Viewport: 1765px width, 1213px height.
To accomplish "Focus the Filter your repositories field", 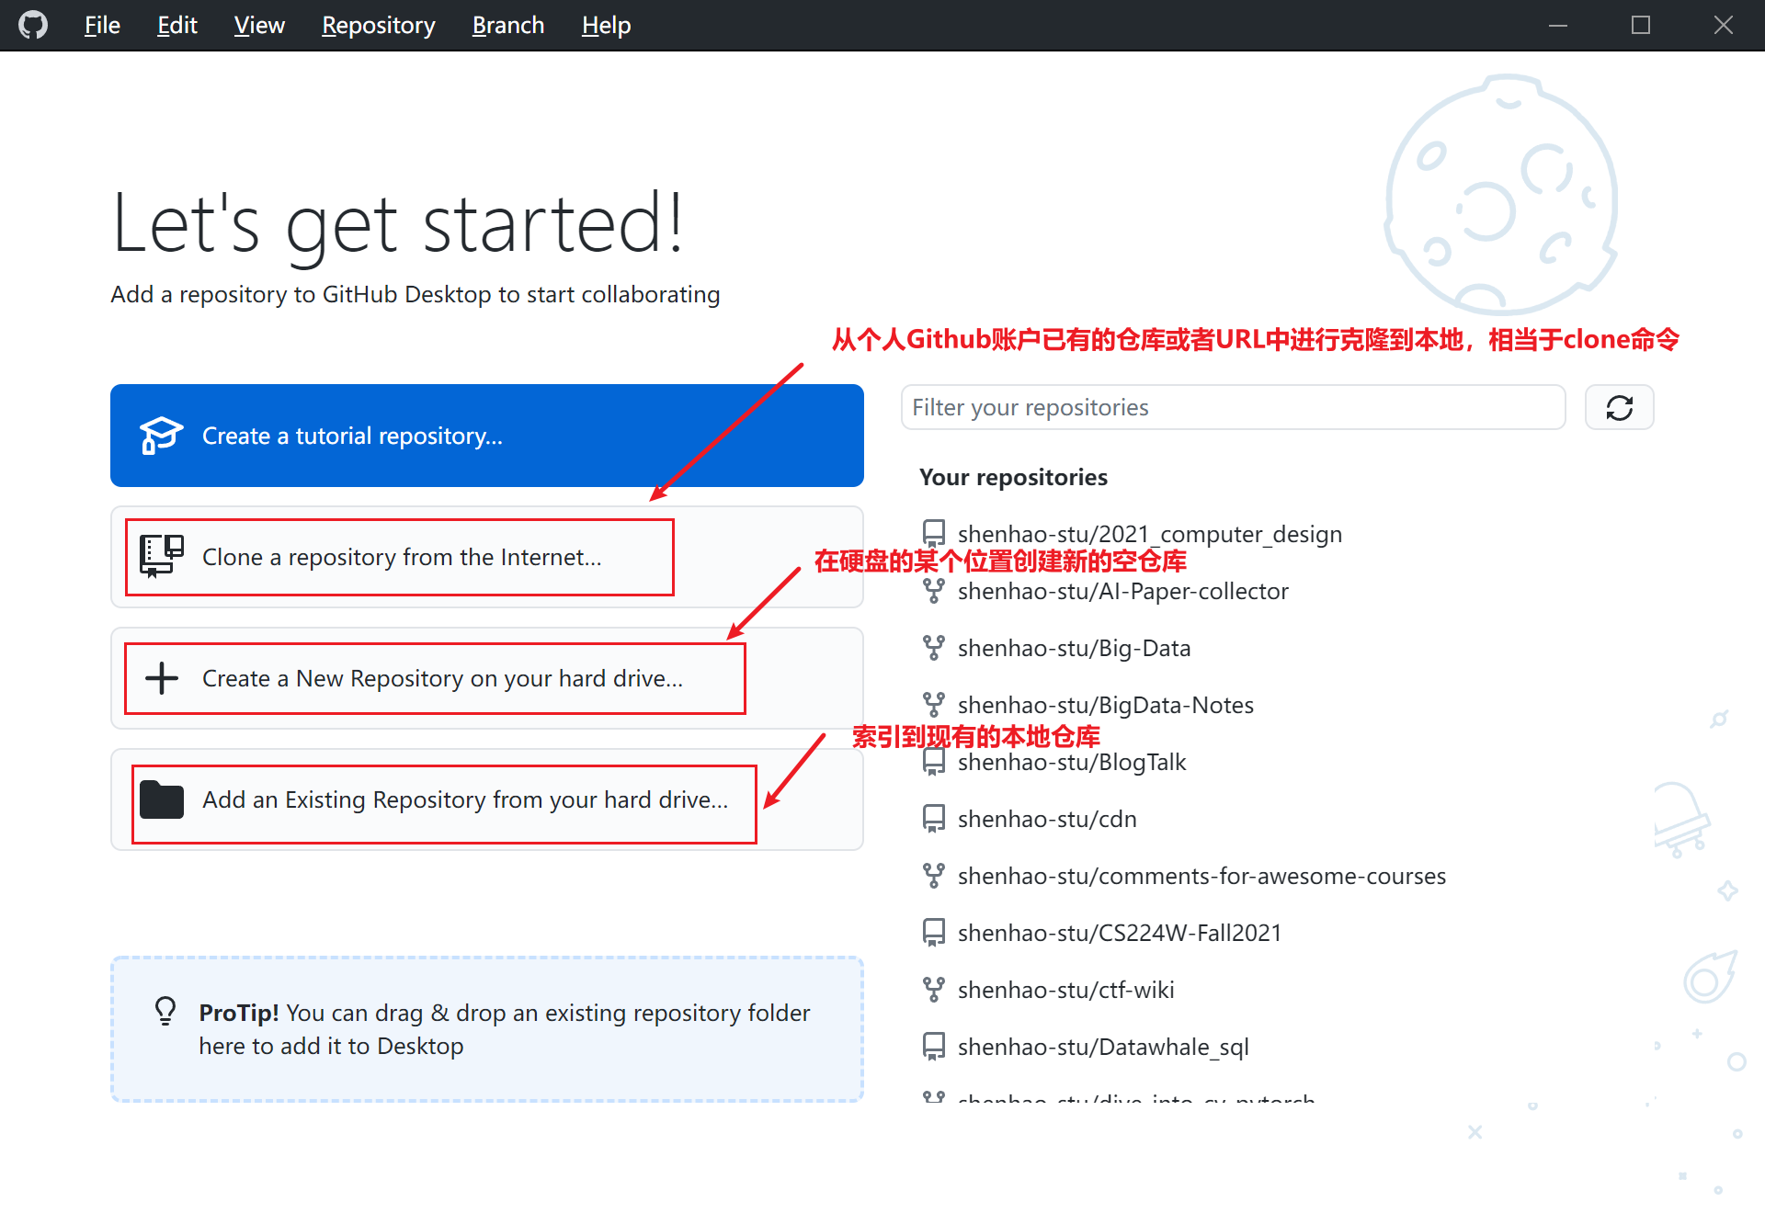I will [x=1232, y=407].
